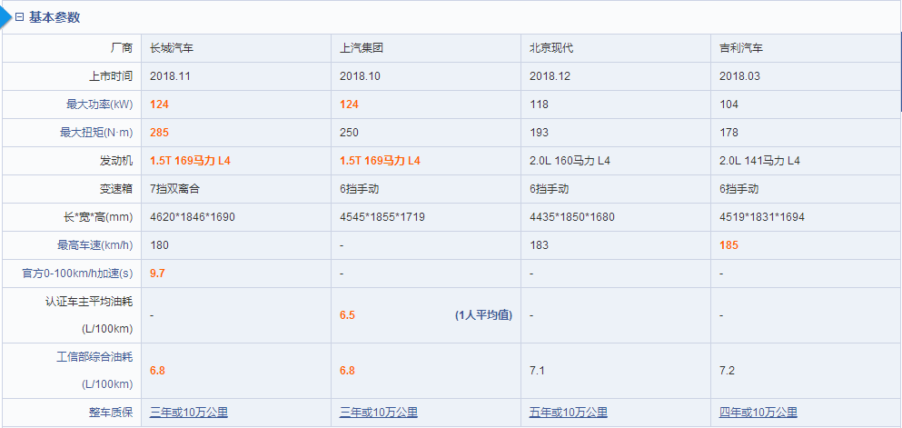This screenshot has height=428, width=902.
Task: Select manufacturer cell 吉利汽车
Action: (741, 48)
